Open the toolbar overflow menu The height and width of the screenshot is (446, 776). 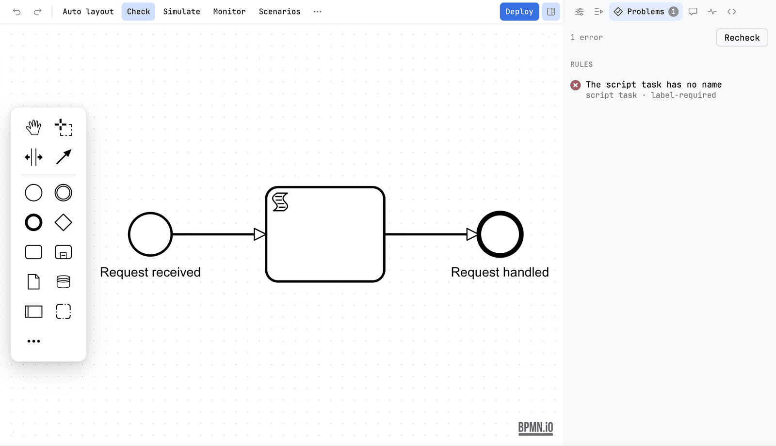pyautogui.click(x=318, y=12)
